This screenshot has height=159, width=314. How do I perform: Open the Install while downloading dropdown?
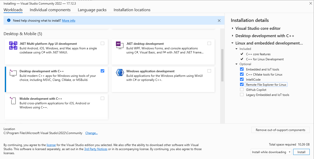(271, 152)
